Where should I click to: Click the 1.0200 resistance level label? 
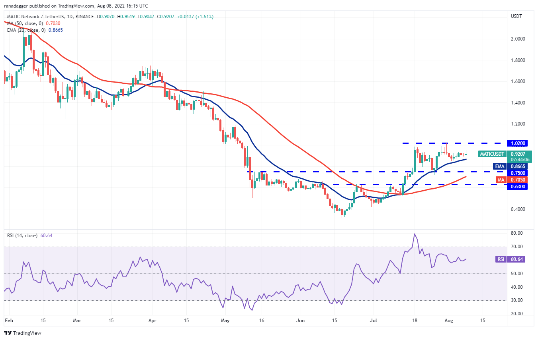pos(518,143)
